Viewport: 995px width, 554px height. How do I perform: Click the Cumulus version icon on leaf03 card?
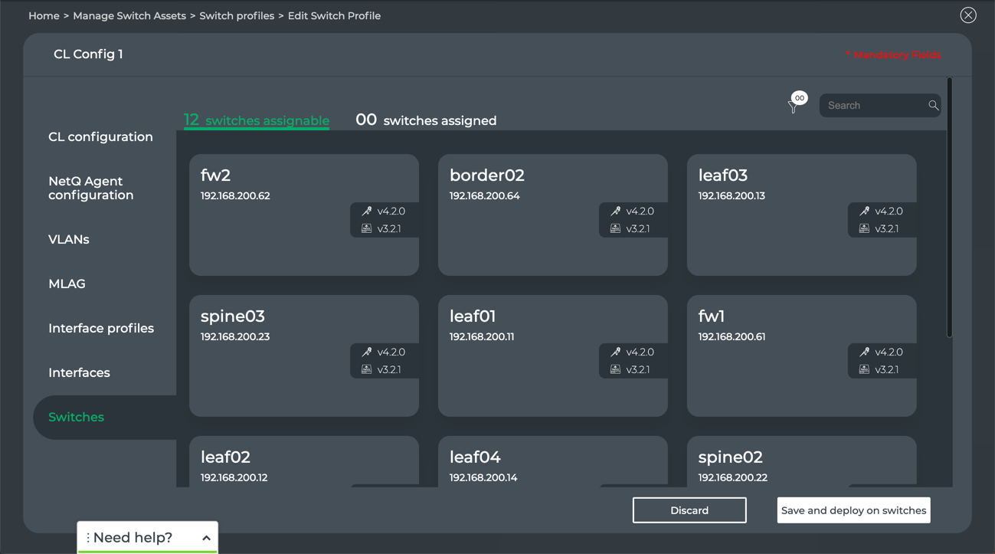(x=864, y=211)
